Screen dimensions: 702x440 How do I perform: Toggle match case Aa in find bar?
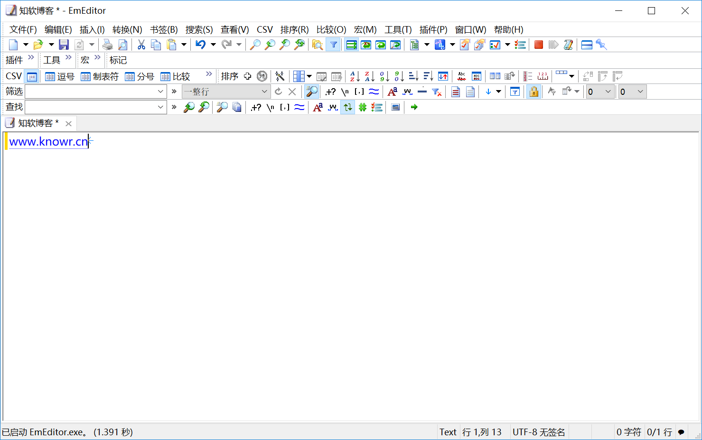[x=318, y=107]
